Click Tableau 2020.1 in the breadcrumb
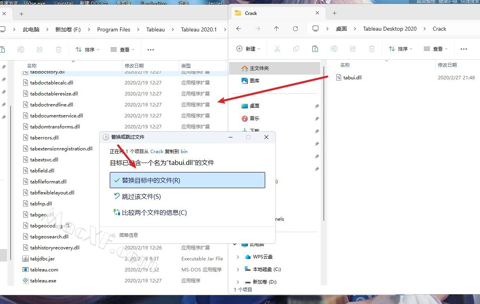The height and width of the screenshot is (304, 480). pos(199,29)
